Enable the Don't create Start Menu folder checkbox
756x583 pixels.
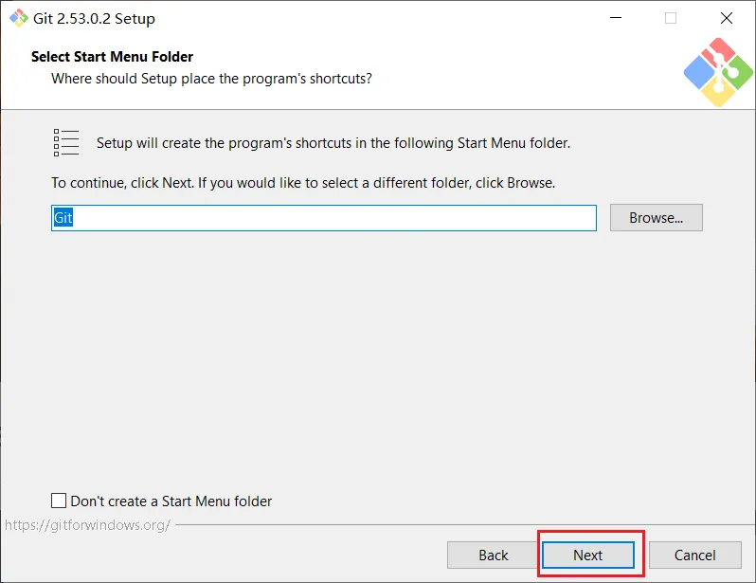tap(59, 501)
